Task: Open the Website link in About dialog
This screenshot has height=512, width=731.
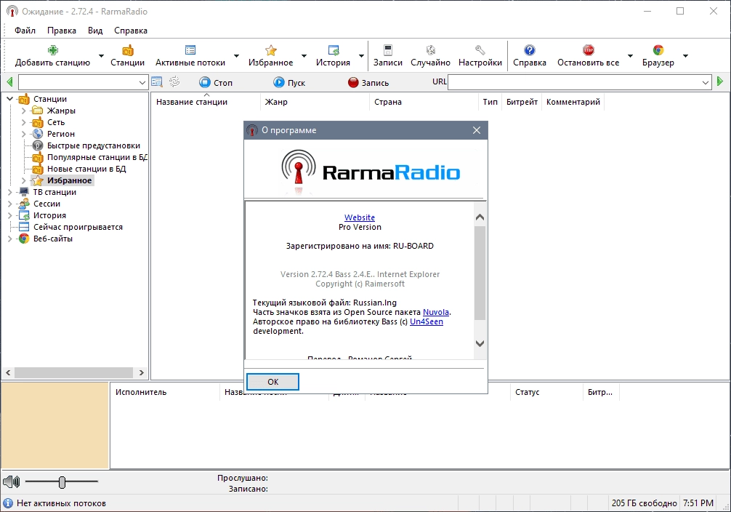Action: point(360,217)
